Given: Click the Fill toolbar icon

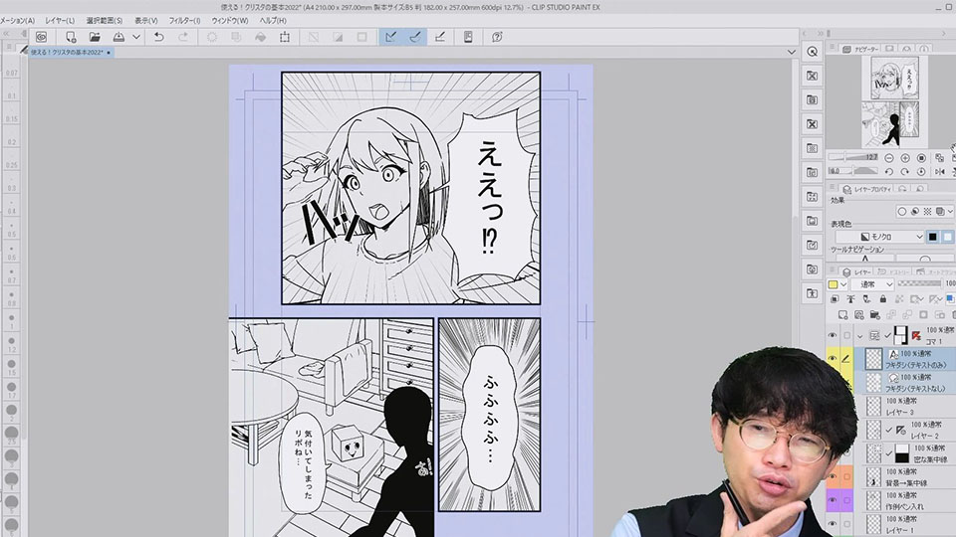Looking at the screenshot, I should click(260, 37).
